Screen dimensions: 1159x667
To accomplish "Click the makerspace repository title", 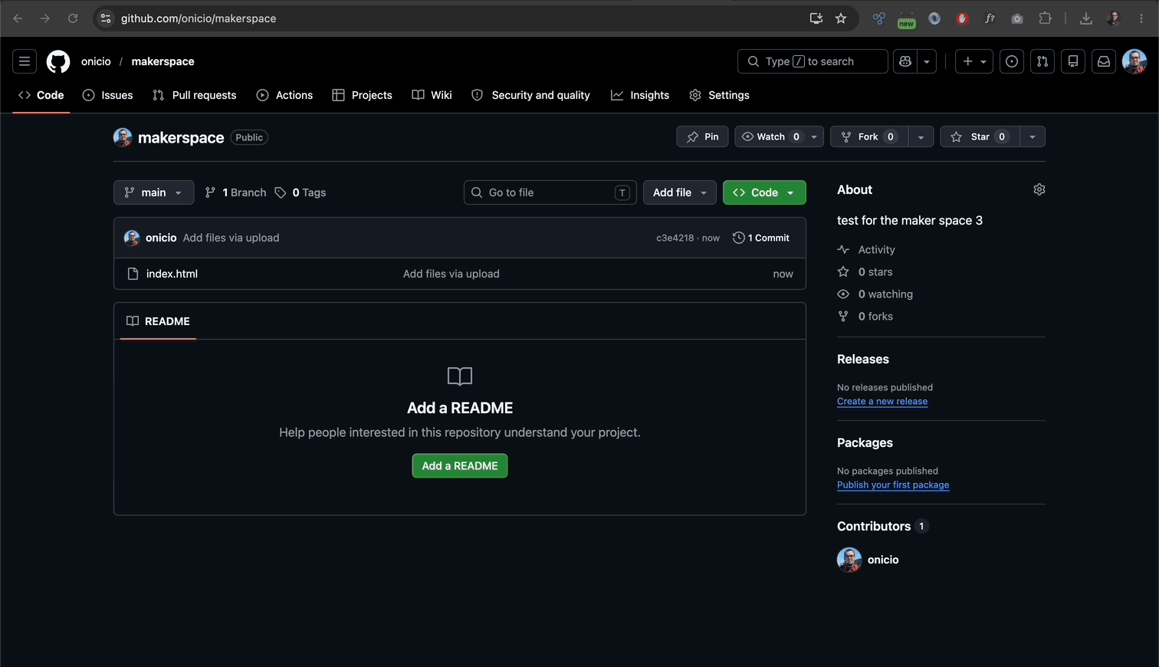I will click(181, 137).
